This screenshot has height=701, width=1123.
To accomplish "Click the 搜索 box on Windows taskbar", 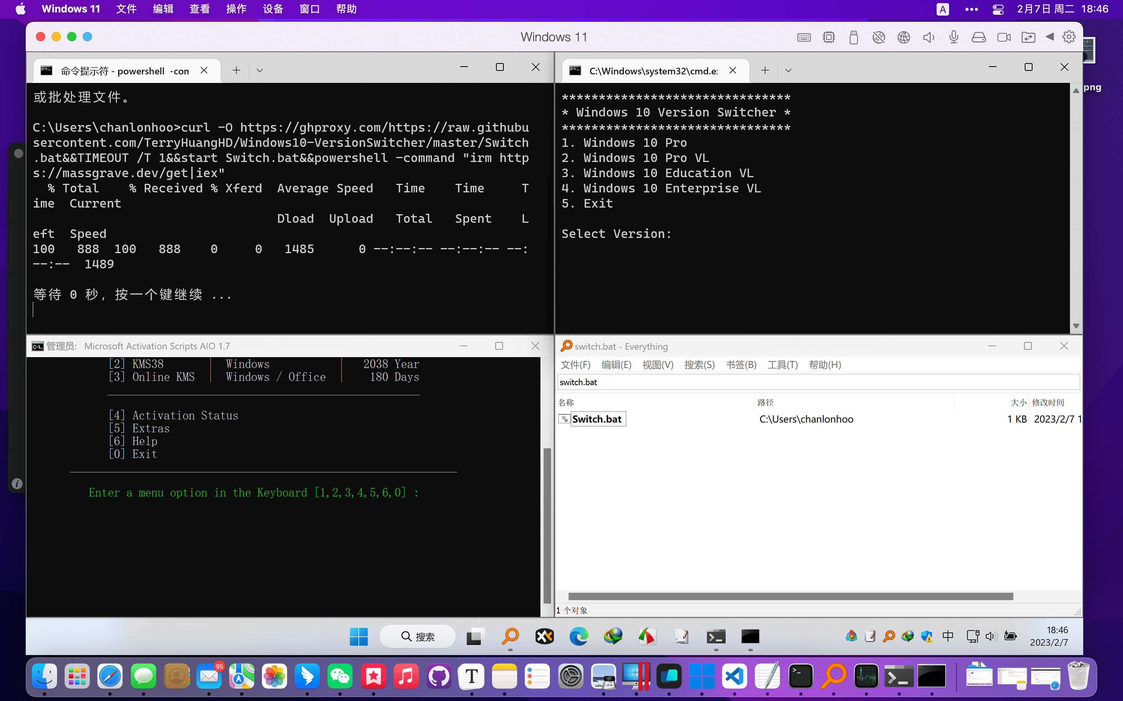I will (418, 637).
